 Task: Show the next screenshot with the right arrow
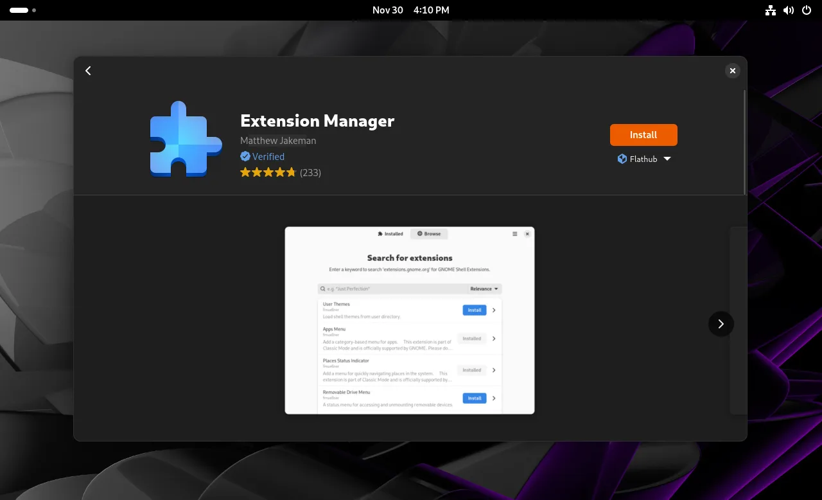click(721, 324)
